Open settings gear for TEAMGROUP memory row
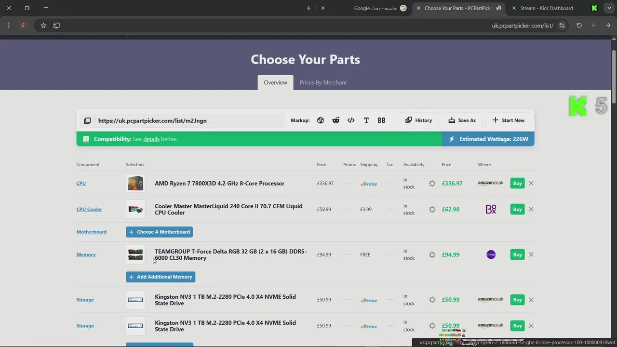The image size is (617, 347). 432,255
